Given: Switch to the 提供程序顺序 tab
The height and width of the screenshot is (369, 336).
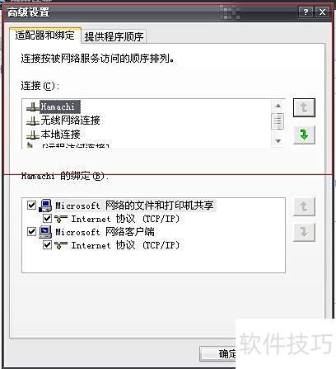Looking at the screenshot, I should click(114, 36).
